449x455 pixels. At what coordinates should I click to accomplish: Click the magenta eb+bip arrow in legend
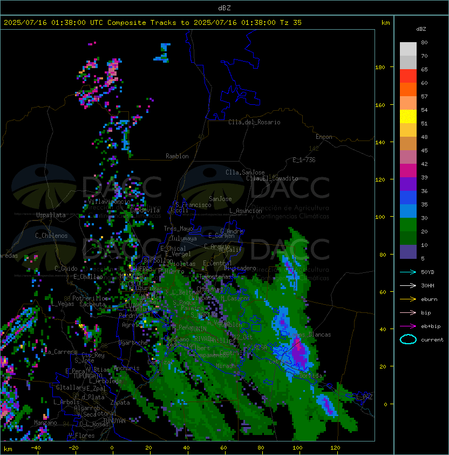coord(408,326)
